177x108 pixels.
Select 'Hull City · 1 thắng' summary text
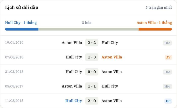(x=21, y=23)
